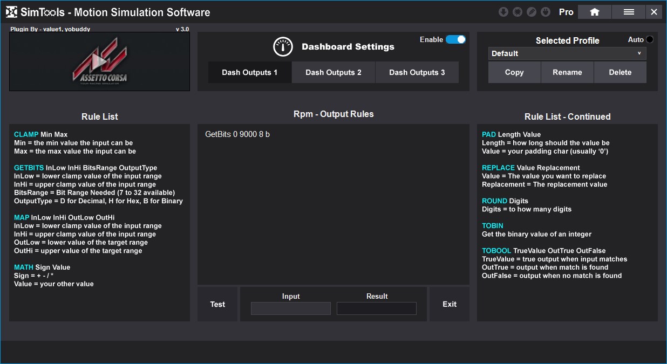
Task: Click the ROUND rule name
Action: [495, 201]
